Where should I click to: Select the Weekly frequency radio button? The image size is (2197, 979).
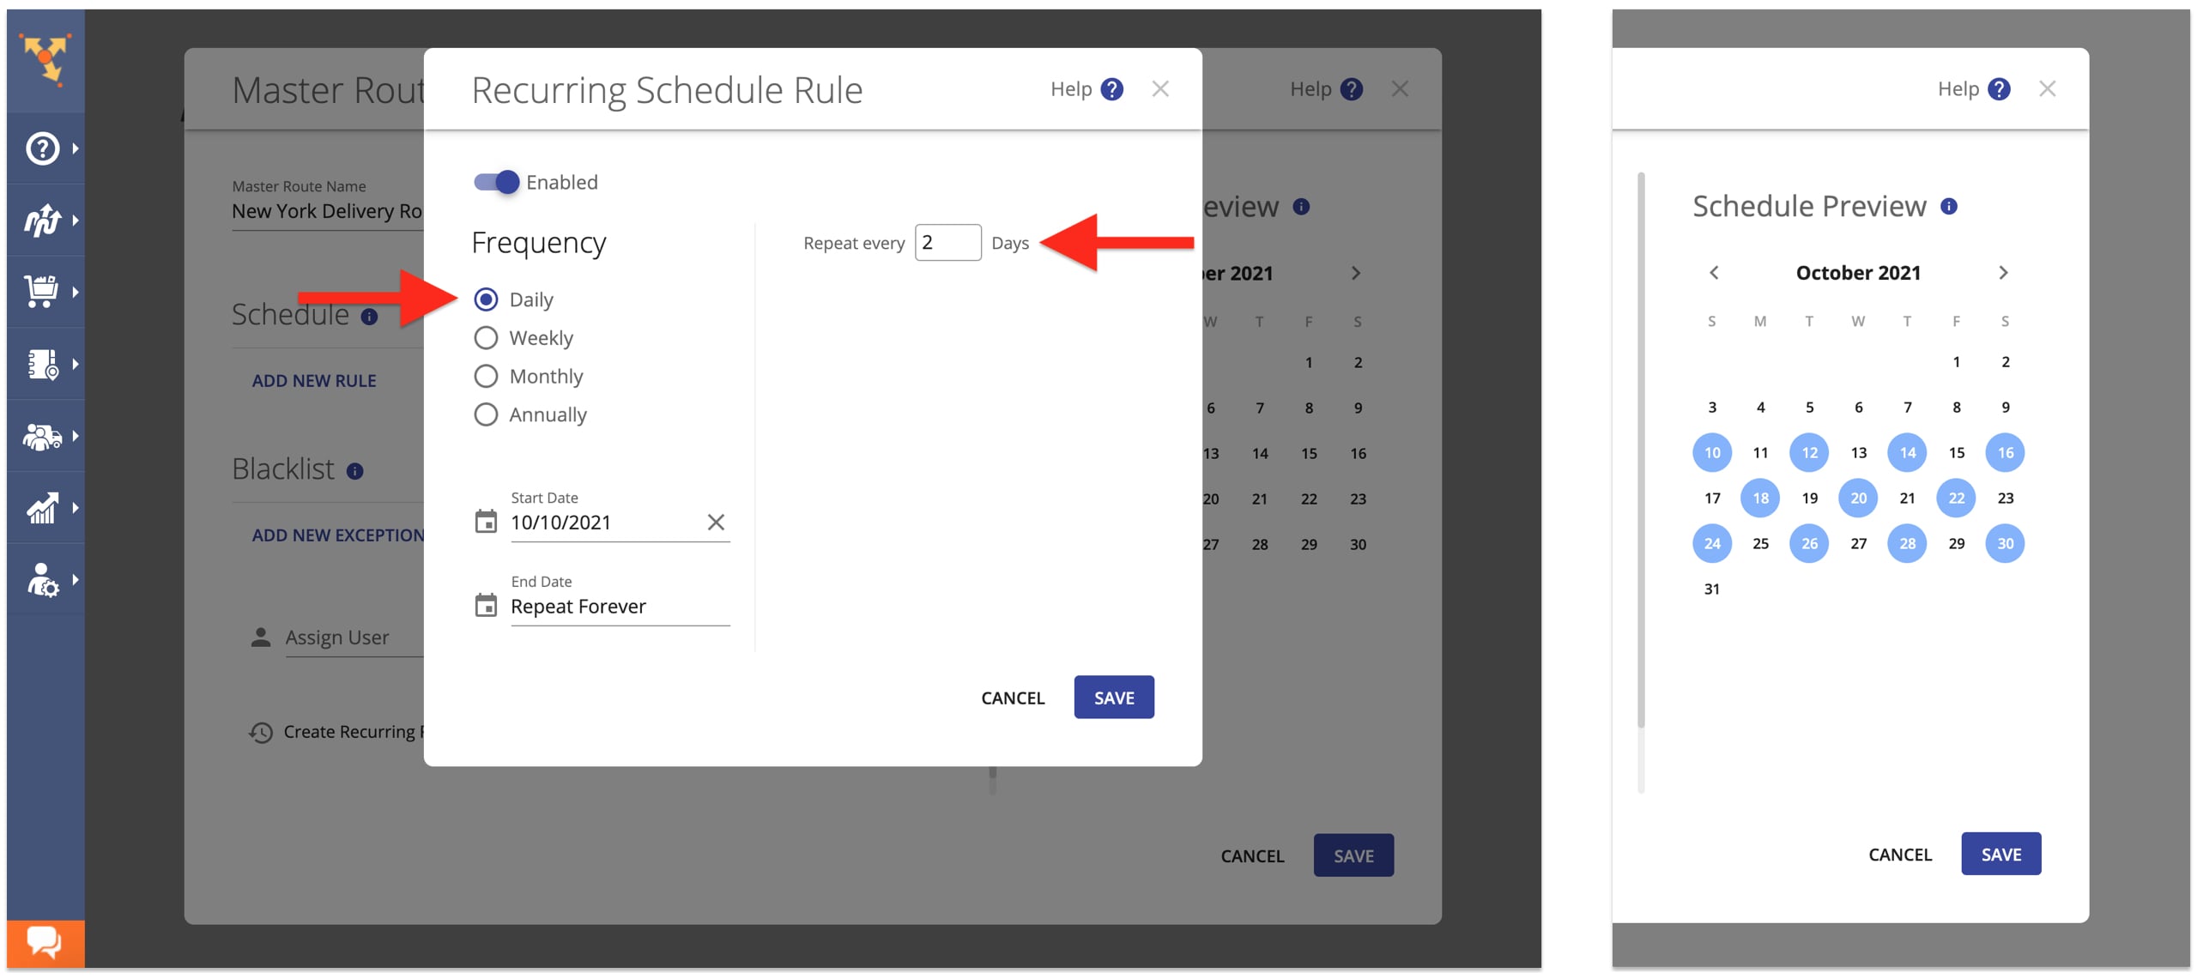(487, 336)
